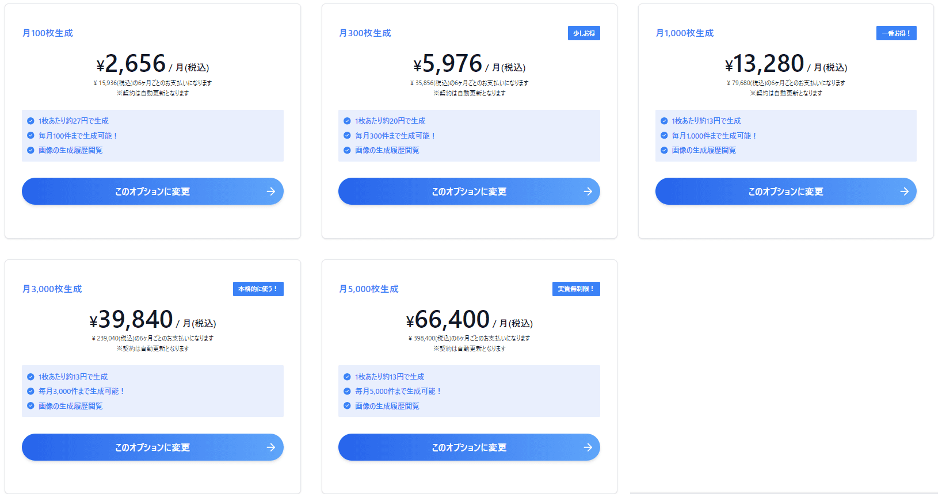Click the 少しお得 badge
Viewport: 942px width, 494px height.
tap(584, 33)
